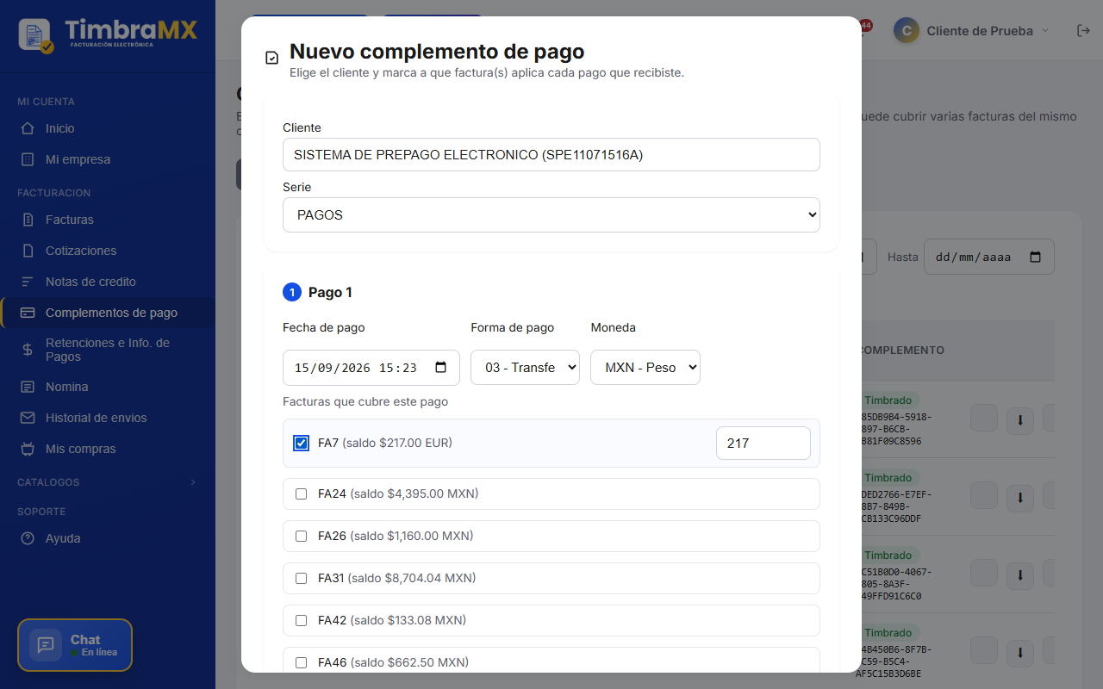Go to Cotizaciones in the sidebar
Screen dimensions: 1103x689
tap(81, 251)
